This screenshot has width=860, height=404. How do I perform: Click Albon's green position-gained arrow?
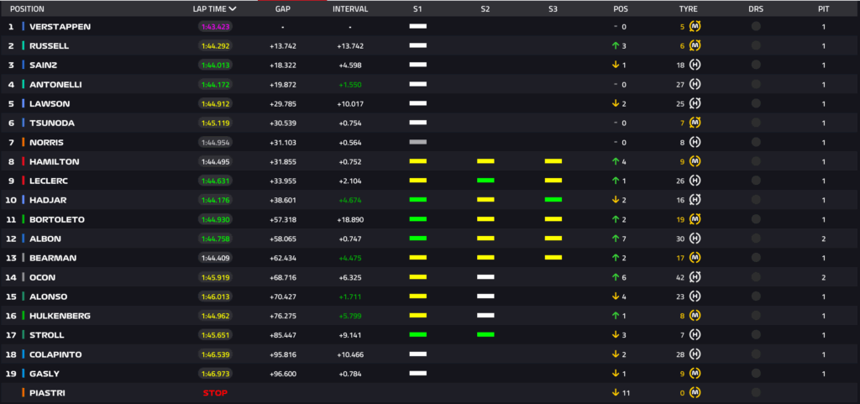(x=615, y=239)
